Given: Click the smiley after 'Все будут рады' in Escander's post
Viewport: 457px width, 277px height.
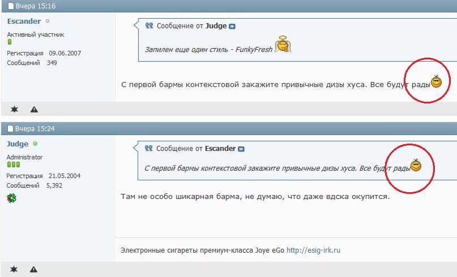Looking at the screenshot, I should (436, 81).
